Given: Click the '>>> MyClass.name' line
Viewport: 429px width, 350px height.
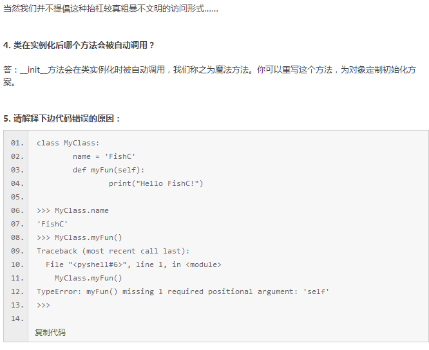Looking at the screenshot, I should [x=73, y=210].
